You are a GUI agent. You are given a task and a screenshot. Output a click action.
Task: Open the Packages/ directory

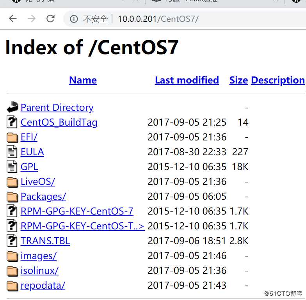point(43,197)
